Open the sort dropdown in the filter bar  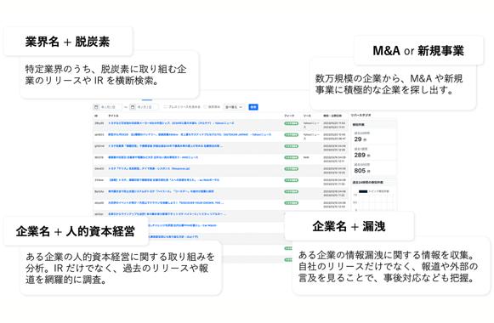point(234,107)
